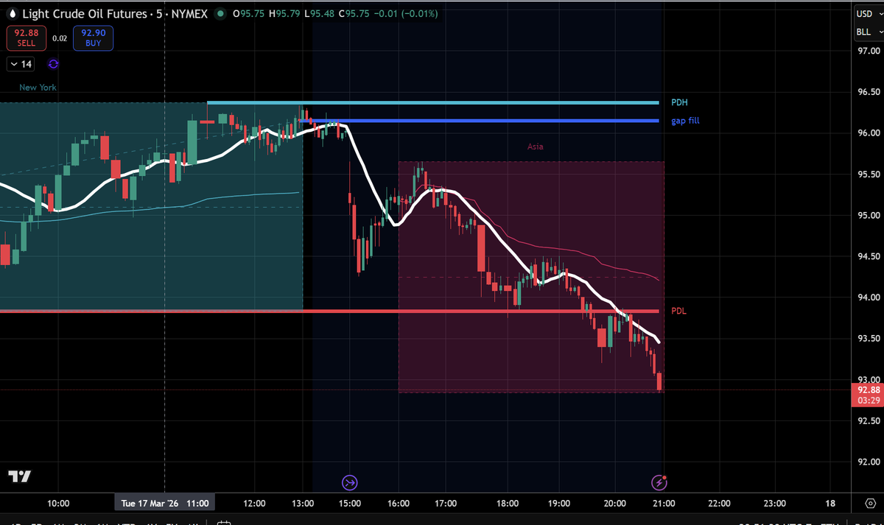The height and width of the screenshot is (525, 884).
Task: Click the PDL line label
Action: 678,311
